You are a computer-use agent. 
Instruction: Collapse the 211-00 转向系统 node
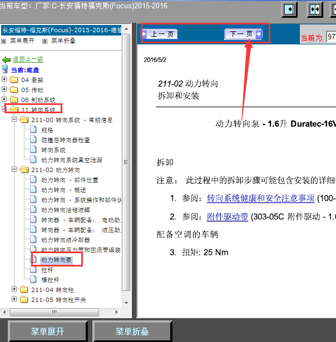coord(14,120)
